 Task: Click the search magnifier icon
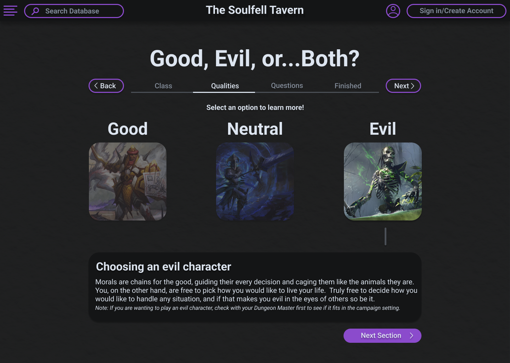point(35,11)
